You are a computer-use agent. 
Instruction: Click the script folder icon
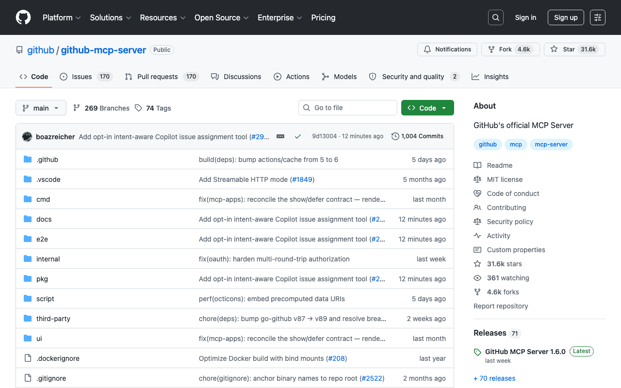(x=28, y=299)
